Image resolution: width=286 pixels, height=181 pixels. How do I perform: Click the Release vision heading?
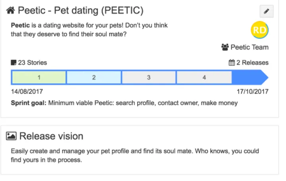51,136
